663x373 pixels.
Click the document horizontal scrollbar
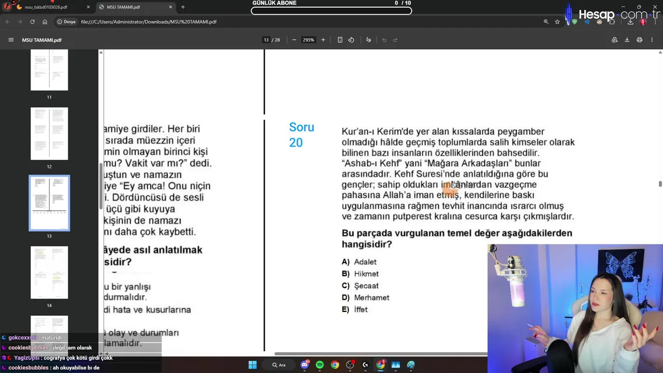point(381,354)
